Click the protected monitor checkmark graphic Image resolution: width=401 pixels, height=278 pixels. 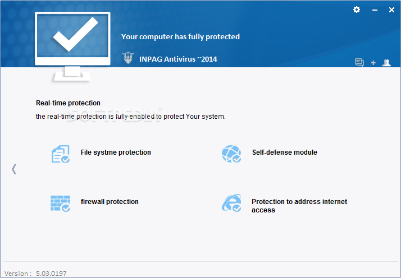[72, 47]
